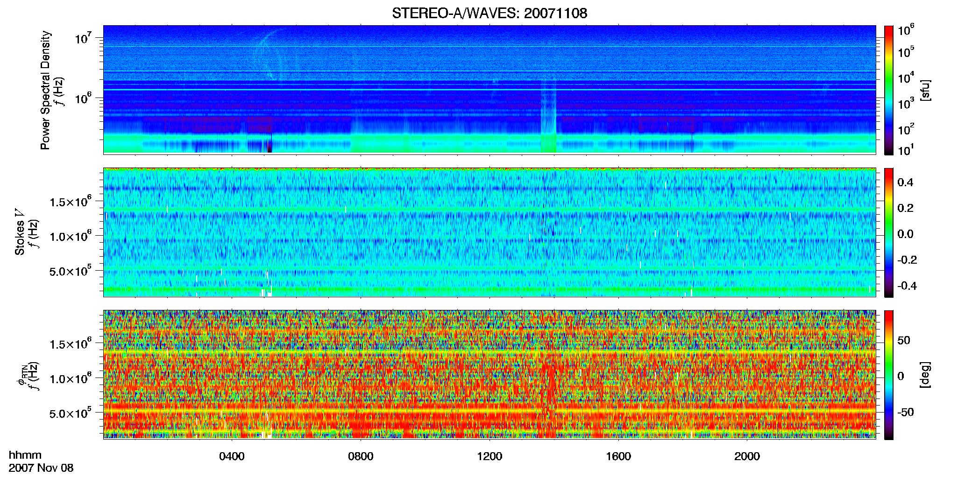
Task: Click the 0.0 tick on Stokes V colorbar
Action: click(905, 234)
